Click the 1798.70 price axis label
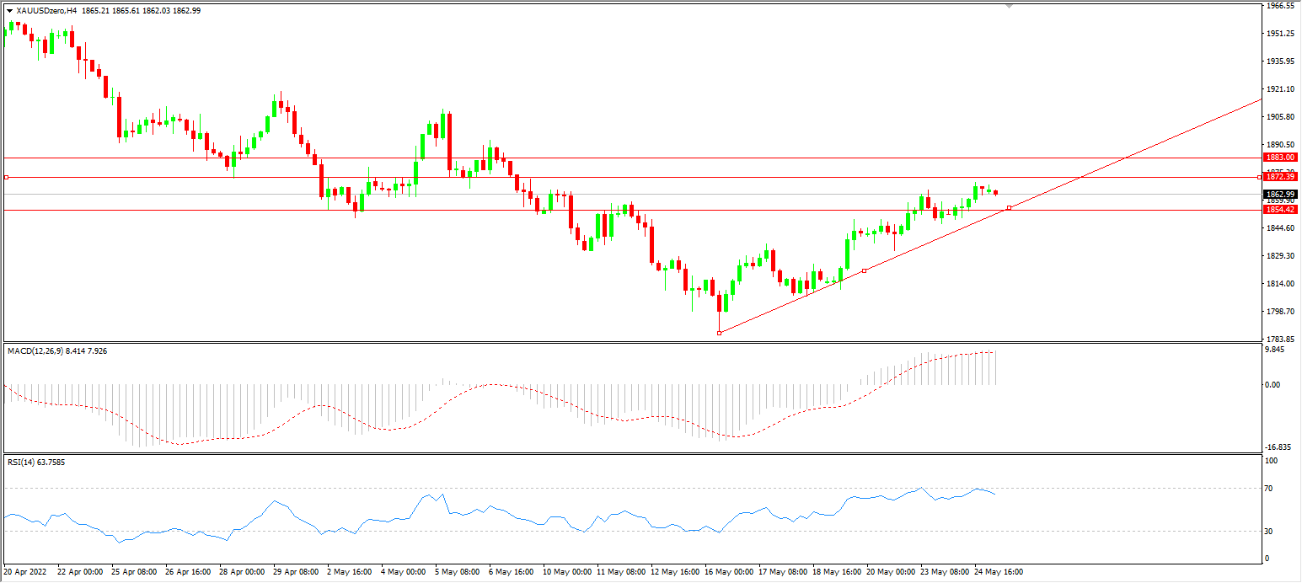Image resolution: width=1302 pixels, height=583 pixels. (1280, 311)
